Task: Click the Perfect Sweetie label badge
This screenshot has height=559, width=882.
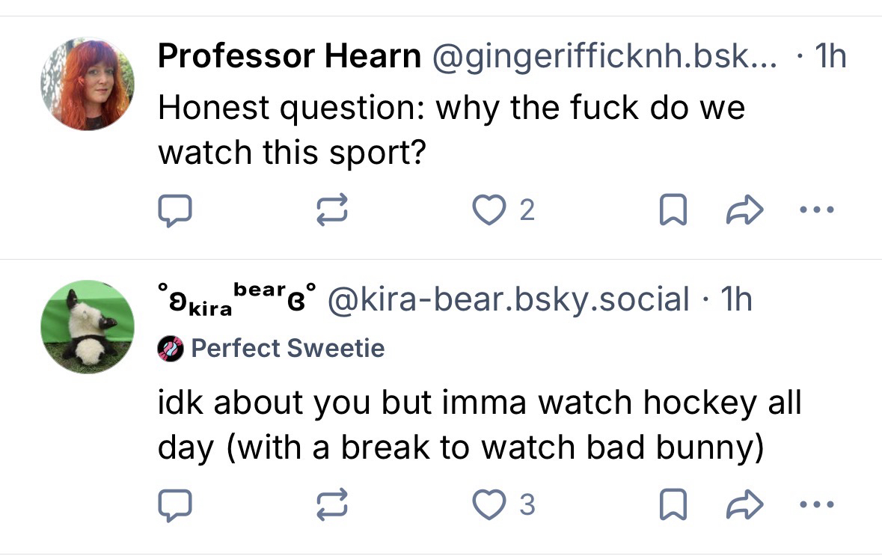Action: pyautogui.click(x=287, y=348)
